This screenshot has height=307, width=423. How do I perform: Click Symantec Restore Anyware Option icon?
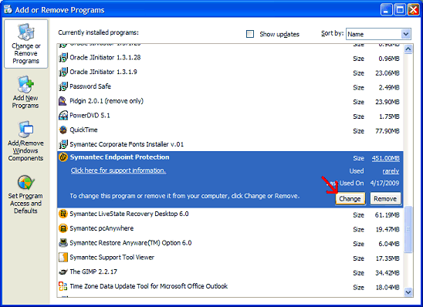[x=63, y=243]
